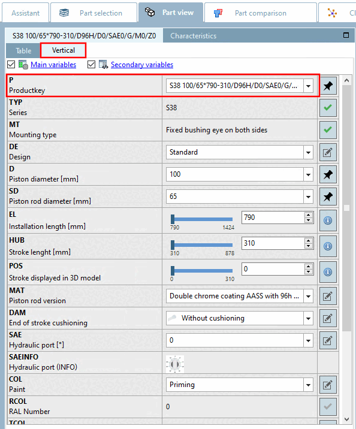Switch to the Assistant tab

click(x=25, y=13)
